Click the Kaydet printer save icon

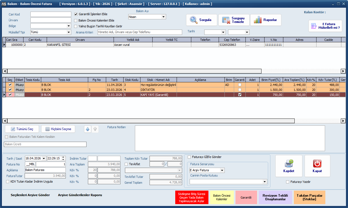click(289, 166)
